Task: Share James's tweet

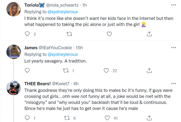Action: pyautogui.click(x=149, y=71)
